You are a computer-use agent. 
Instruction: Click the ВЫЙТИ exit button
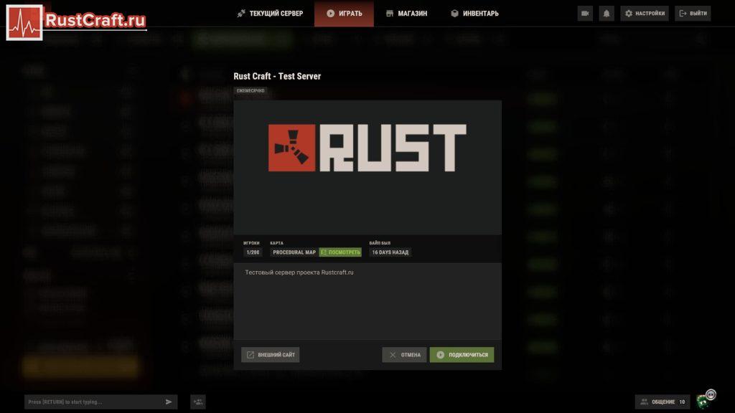coord(693,14)
